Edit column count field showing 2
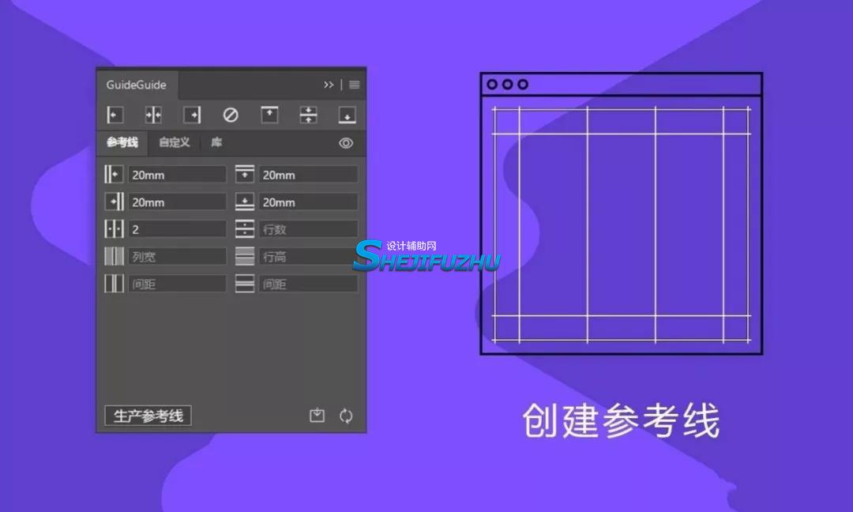The image size is (853, 512). (x=178, y=229)
